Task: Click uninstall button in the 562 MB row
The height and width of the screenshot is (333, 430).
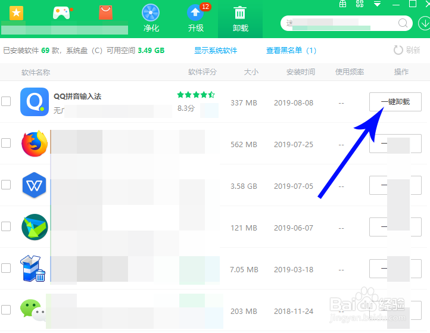Action: point(395,144)
